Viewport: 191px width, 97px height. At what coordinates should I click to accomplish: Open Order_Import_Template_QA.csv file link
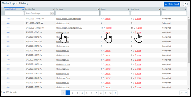pyautogui.click(x=68, y=19)
